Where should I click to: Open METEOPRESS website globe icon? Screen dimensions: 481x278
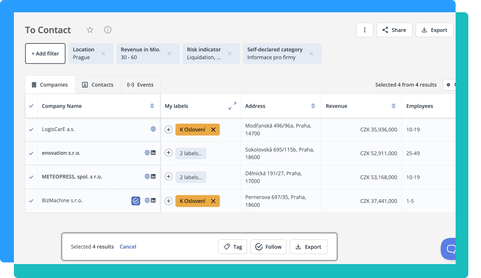click(147, 176)
